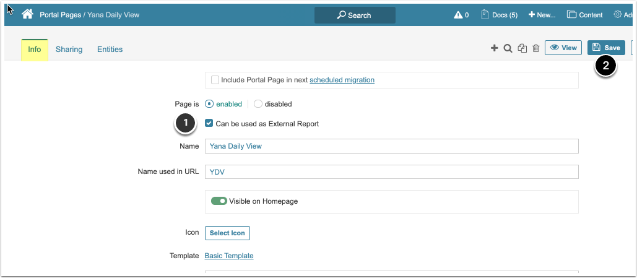637x278 pixels.
Task: Select the enabled radio option
Action: click(x=209, y=104)
